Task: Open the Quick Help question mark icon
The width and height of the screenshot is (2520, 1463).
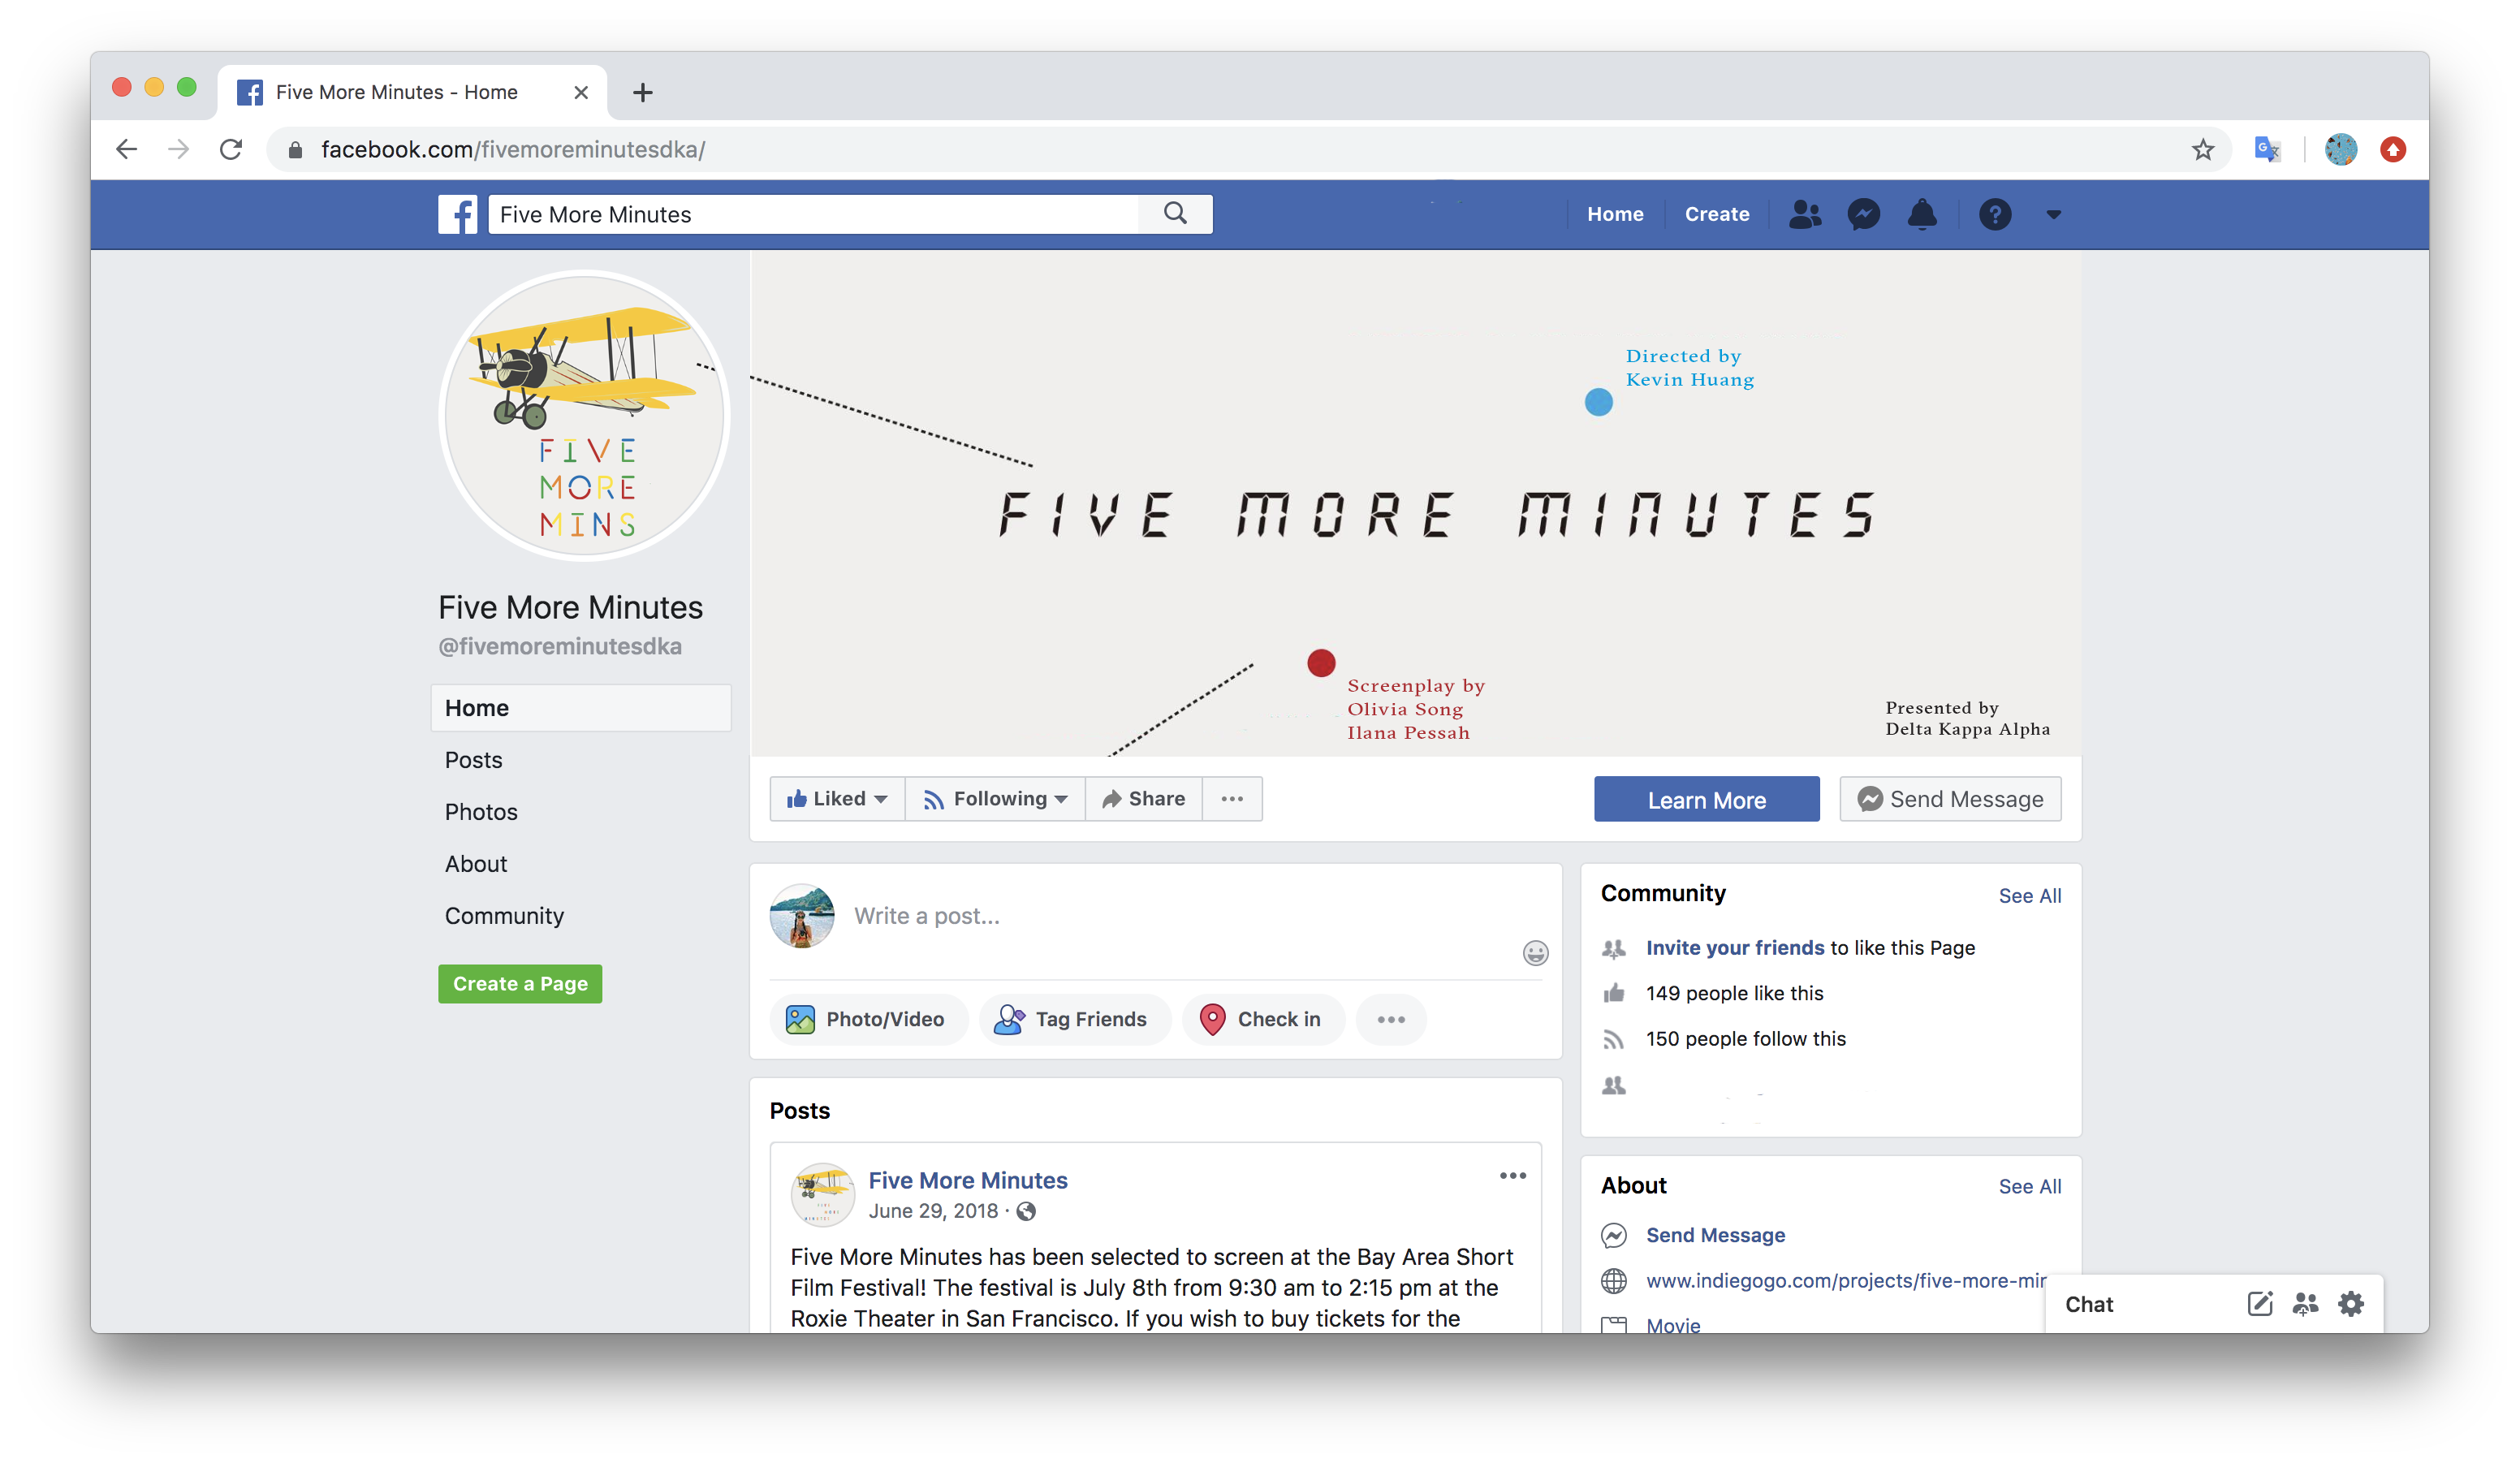Action: pos(1994,214)
